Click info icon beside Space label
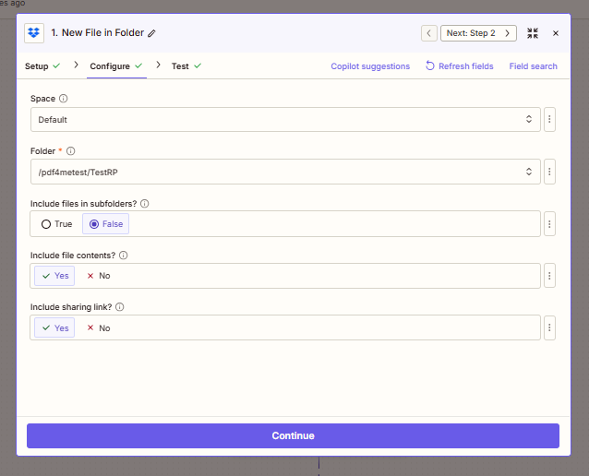 [x=64, y=98]
